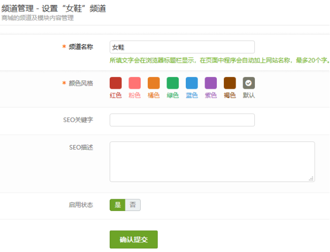Click inside the SEO描述 textarea
The height and width of the screenshot is (252, 330).
(212, 162)
